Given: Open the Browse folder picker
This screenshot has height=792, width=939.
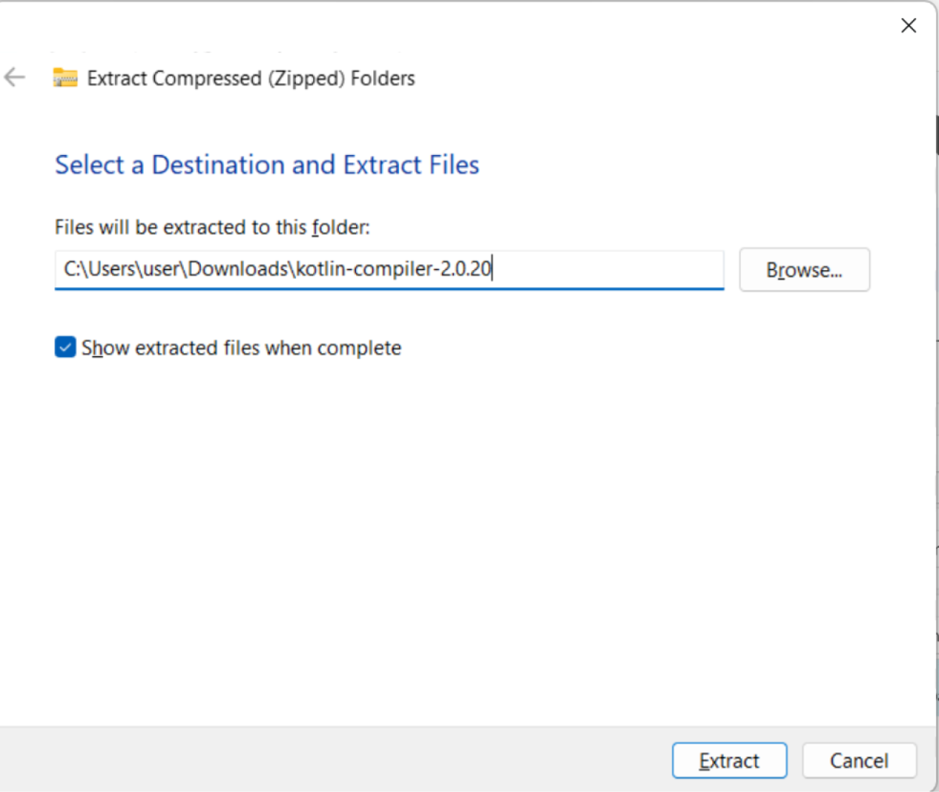Looking at the screenshot, I should [804, 269].
